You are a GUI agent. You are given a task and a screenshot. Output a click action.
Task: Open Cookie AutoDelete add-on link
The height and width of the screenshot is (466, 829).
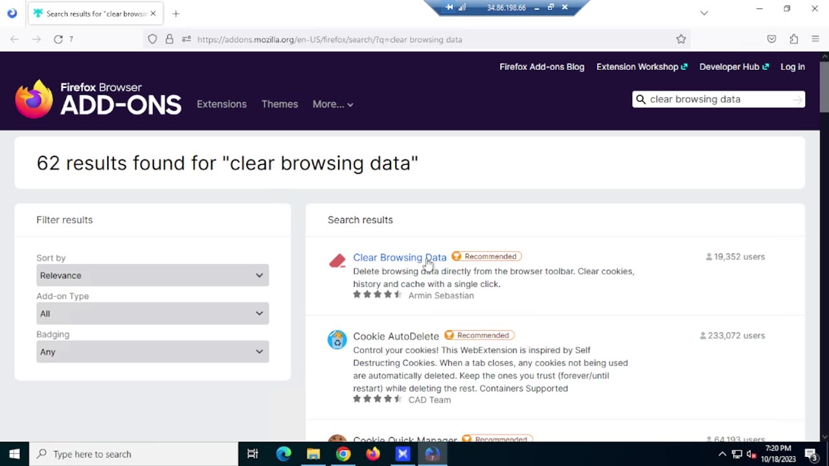(396, 336)
